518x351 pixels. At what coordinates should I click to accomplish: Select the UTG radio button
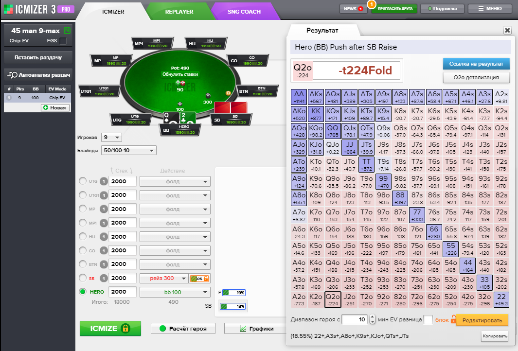pyautogui.click(x=83, y=181)
